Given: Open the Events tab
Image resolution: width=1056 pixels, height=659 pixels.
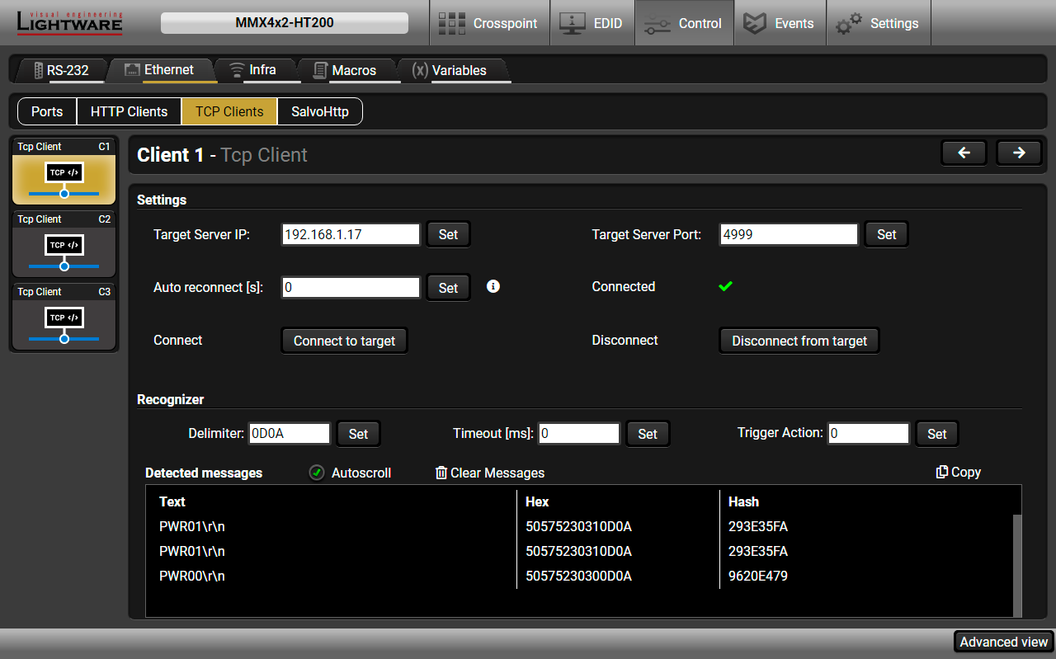Looking at the screenshot, I should 779,23.
